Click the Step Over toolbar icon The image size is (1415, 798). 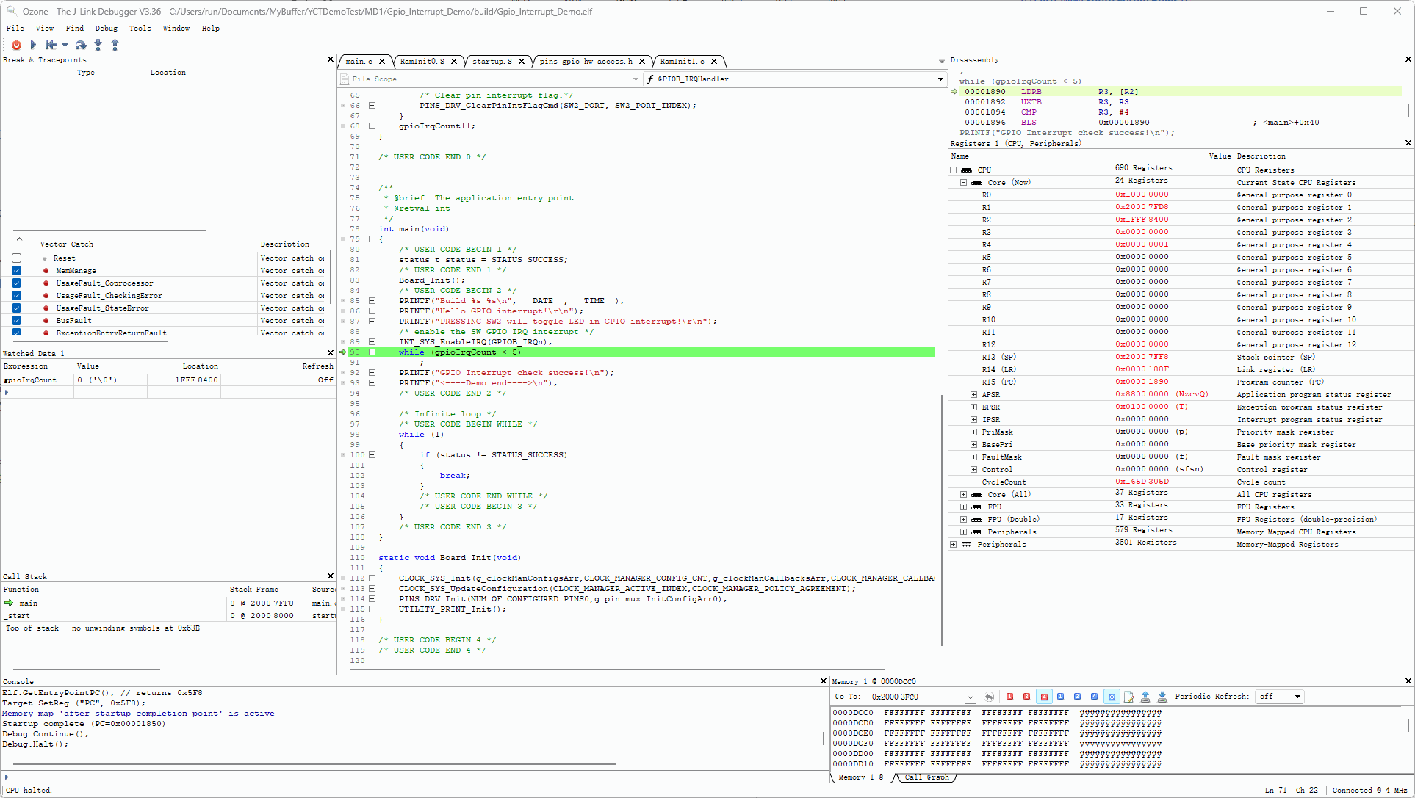(x=81, y=45)
